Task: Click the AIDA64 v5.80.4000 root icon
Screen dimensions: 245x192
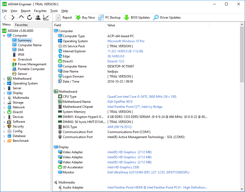Action: [4, 31]
